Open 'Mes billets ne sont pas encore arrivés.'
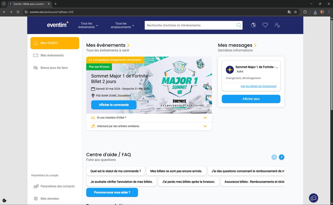 click(176, 171)
